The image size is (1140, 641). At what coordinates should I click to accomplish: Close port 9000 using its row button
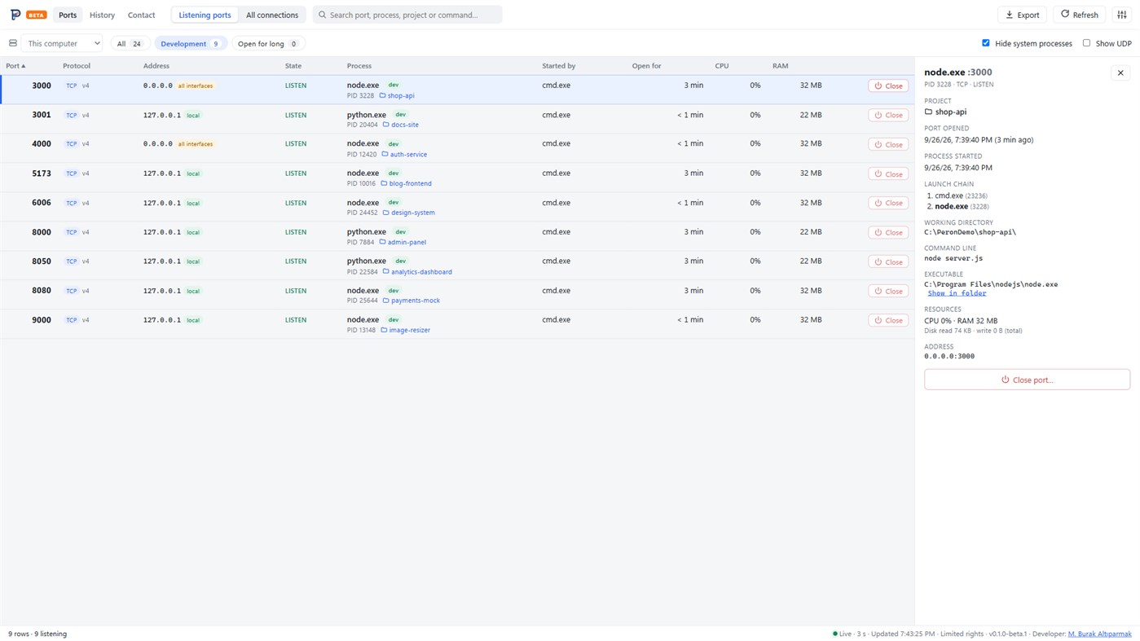(888, 320)
